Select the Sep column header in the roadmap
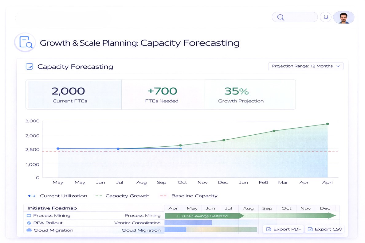 pyautogui.click(x=267, y=208)
